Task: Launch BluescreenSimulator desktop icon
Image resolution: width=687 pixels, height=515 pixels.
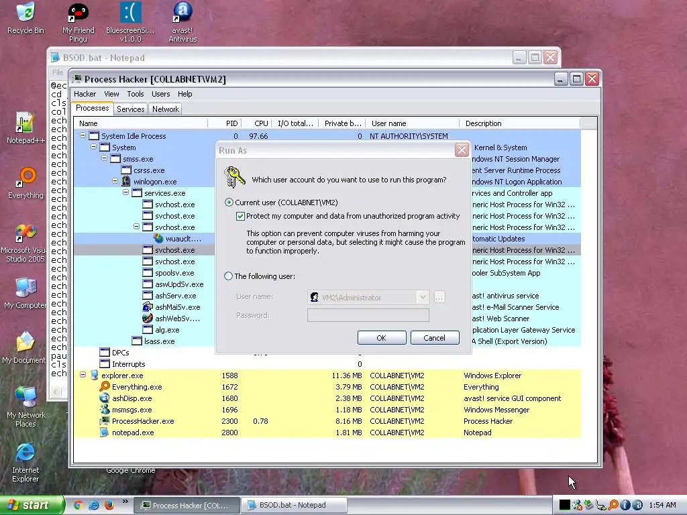Action: tap(130, 23)
